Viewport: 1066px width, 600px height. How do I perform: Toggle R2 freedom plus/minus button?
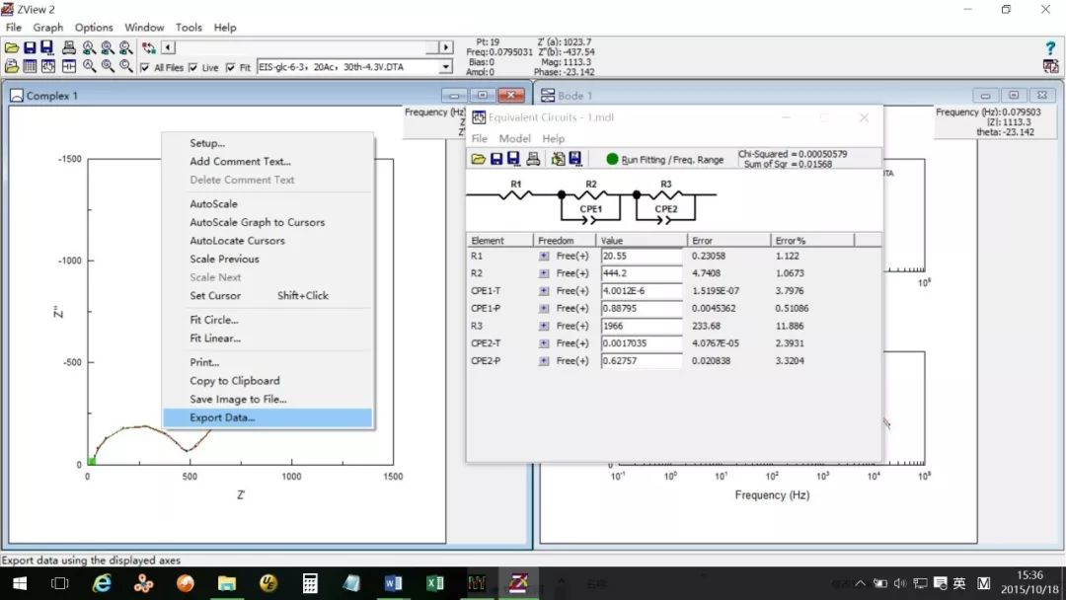pyautogui.click(x=543, y=273)
